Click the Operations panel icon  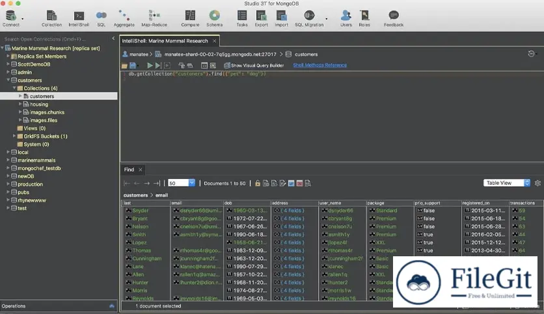click(112, 306)
